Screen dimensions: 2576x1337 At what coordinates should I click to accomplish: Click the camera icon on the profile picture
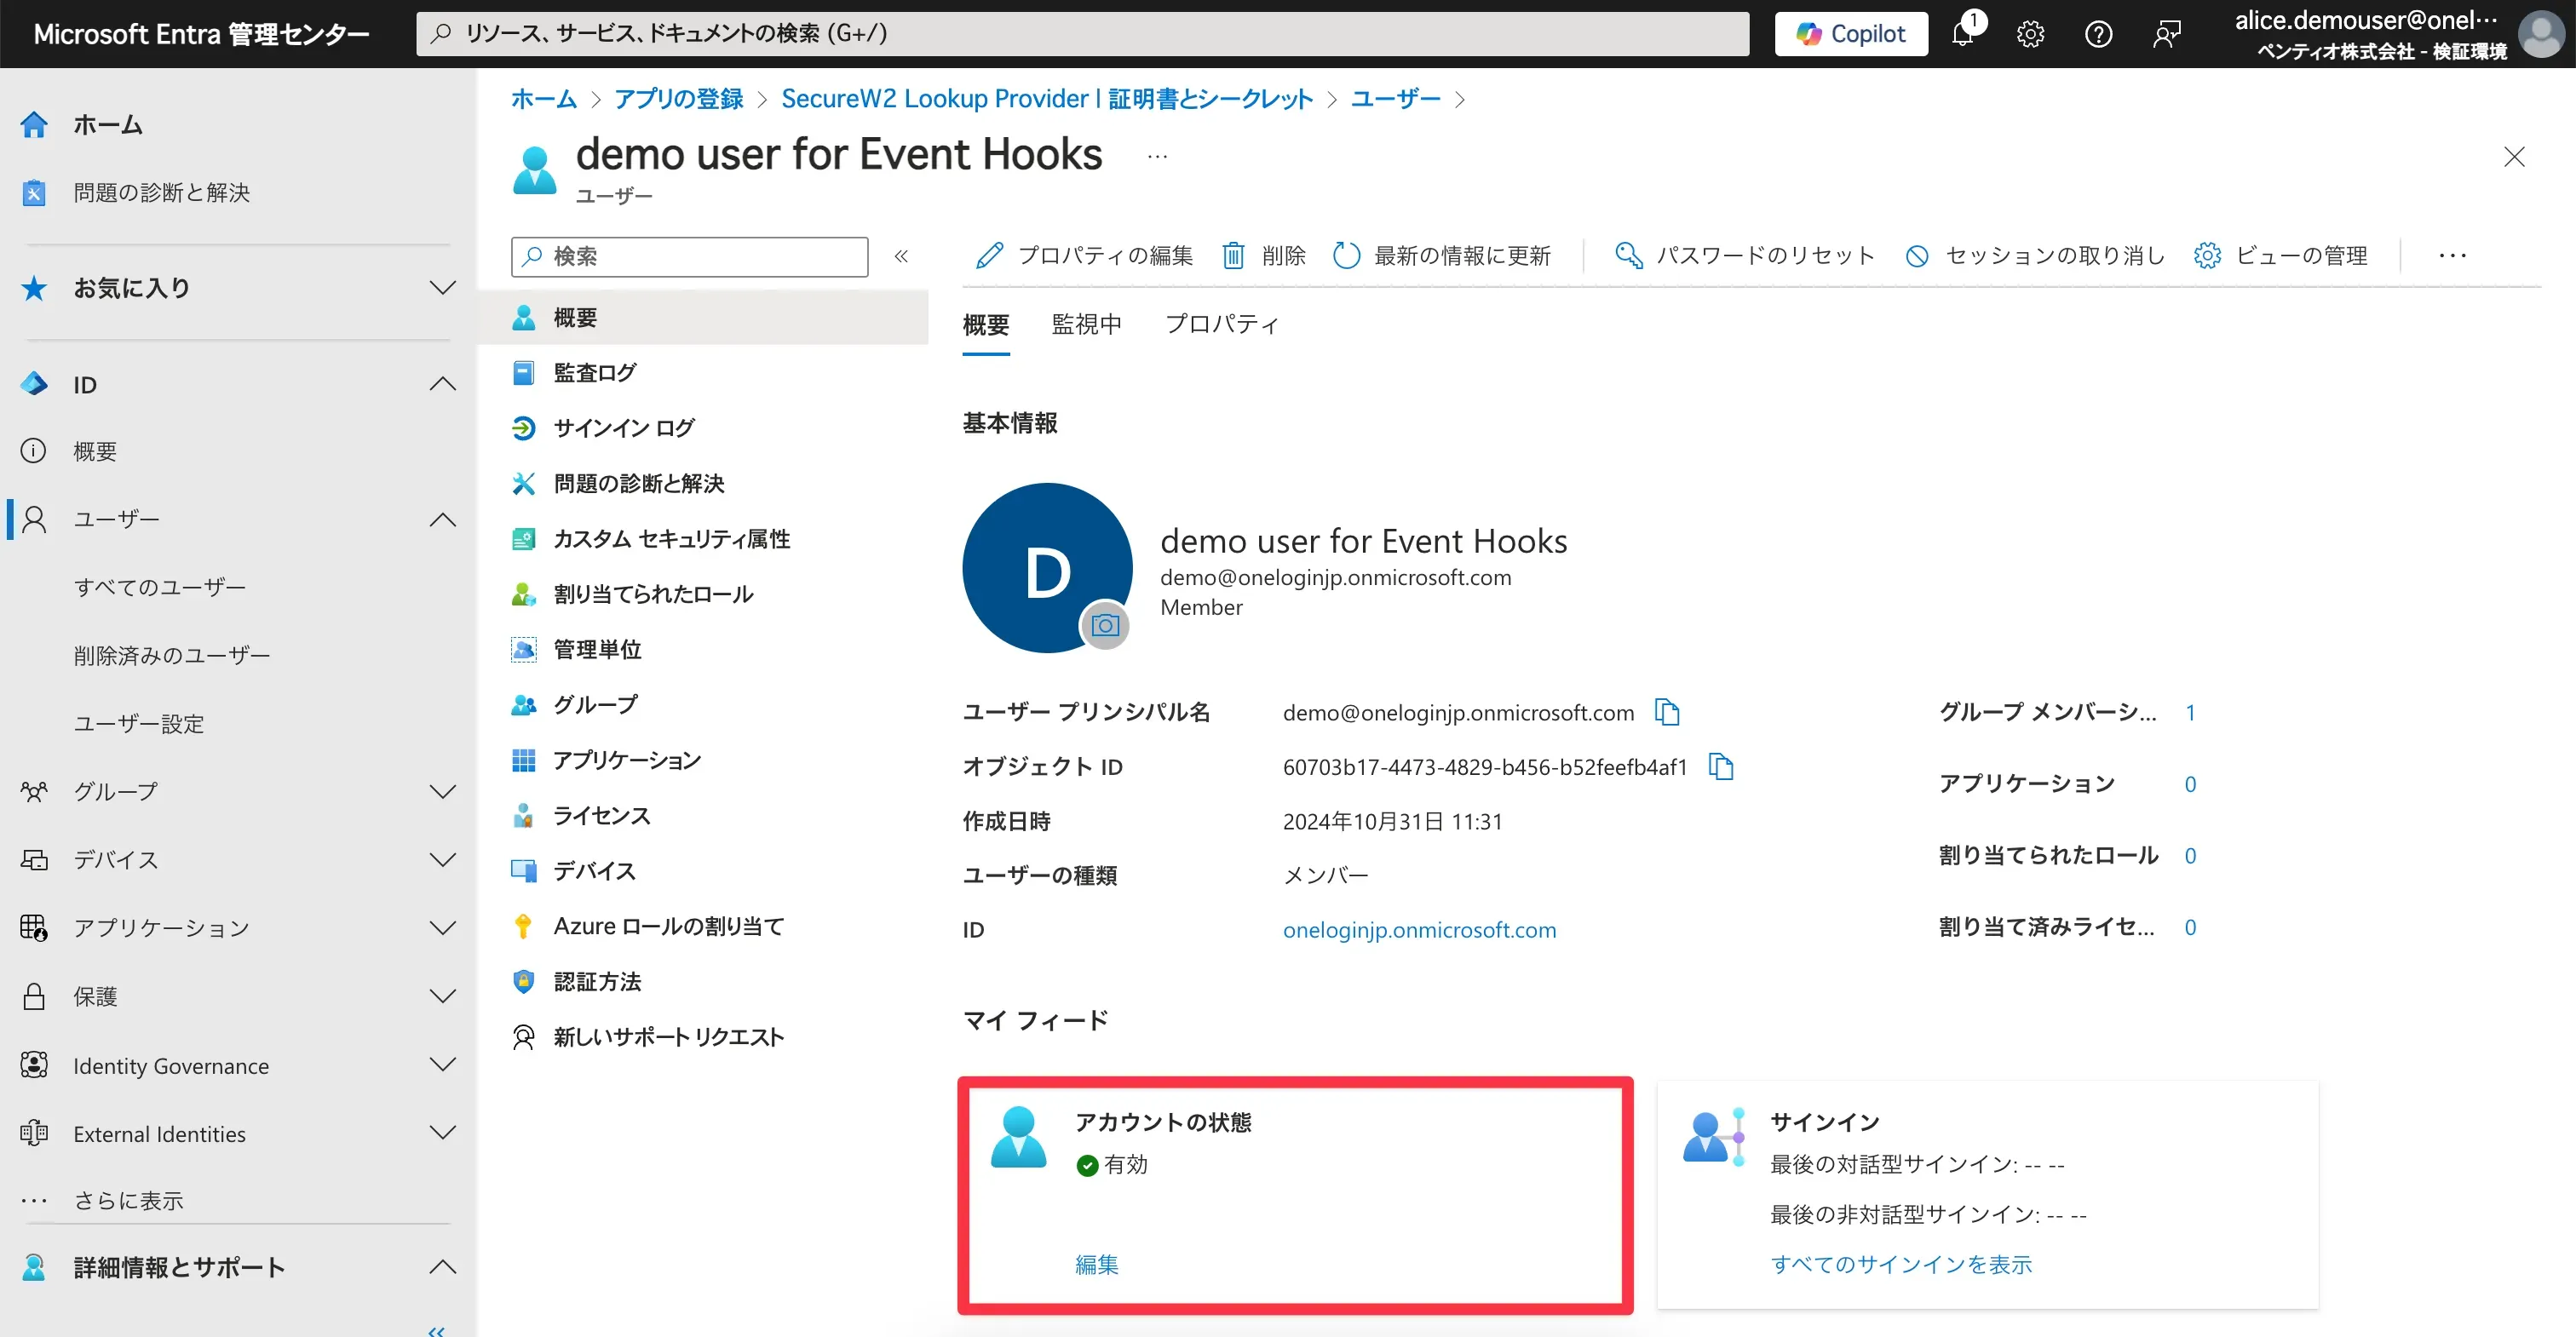tap(1105, 626)
